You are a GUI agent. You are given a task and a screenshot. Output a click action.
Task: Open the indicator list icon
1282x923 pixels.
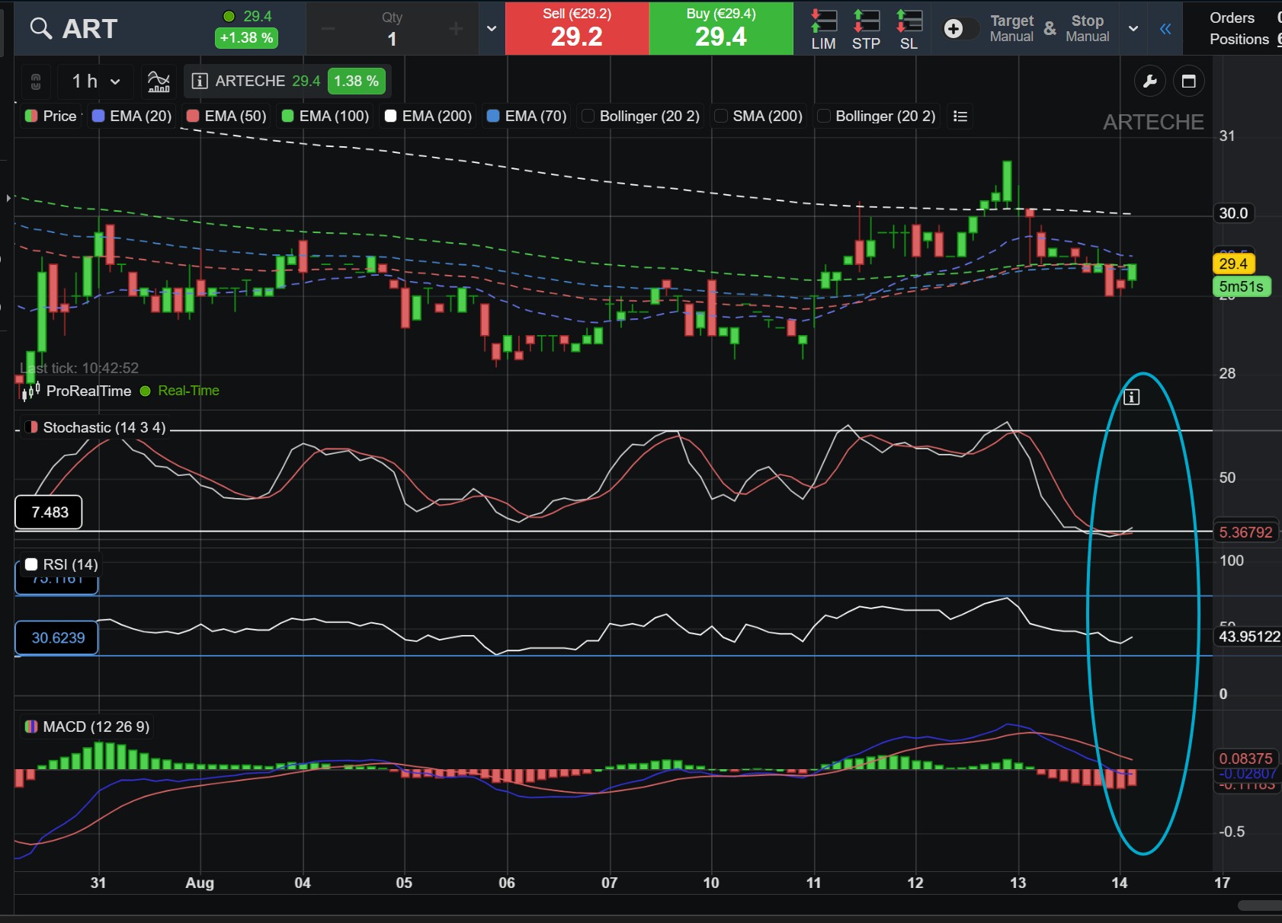coord(960,117)
